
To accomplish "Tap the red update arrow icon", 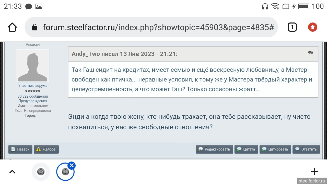I will [x=312, y=27].
